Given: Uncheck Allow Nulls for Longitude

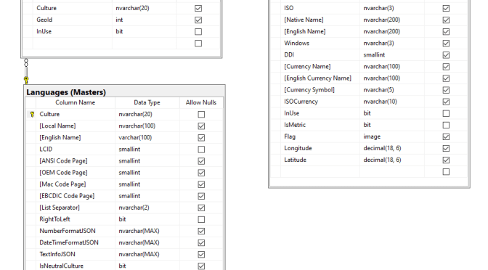Looking at the screenshot, I should pyautogui.click(x=446, y=148).
